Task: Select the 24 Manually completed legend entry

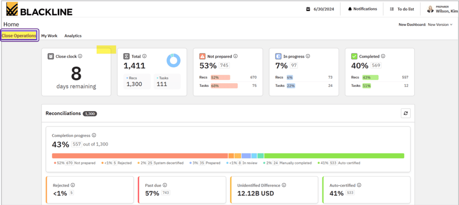Action: 287,163
